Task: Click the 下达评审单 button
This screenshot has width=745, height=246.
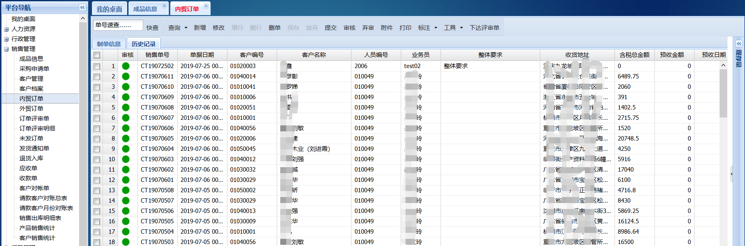Action: pos(484,28)
